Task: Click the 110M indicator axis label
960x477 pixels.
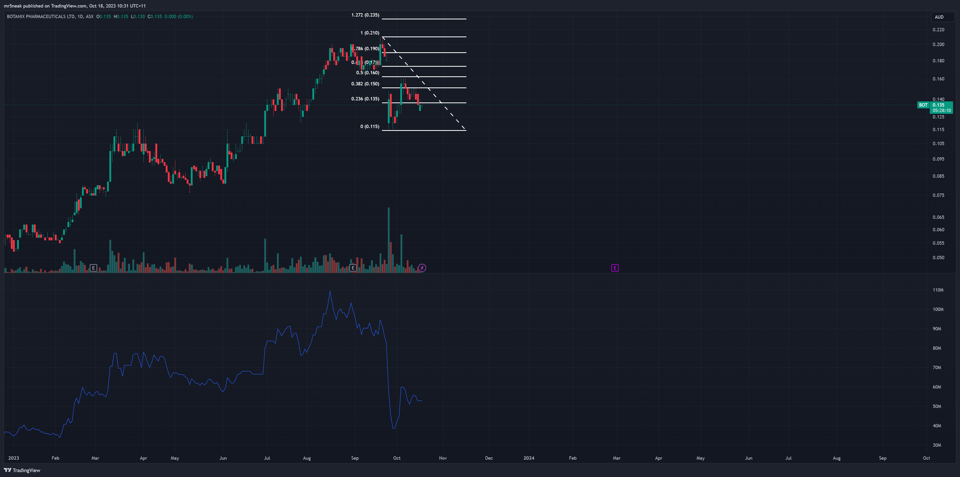Action: [938, 290]
